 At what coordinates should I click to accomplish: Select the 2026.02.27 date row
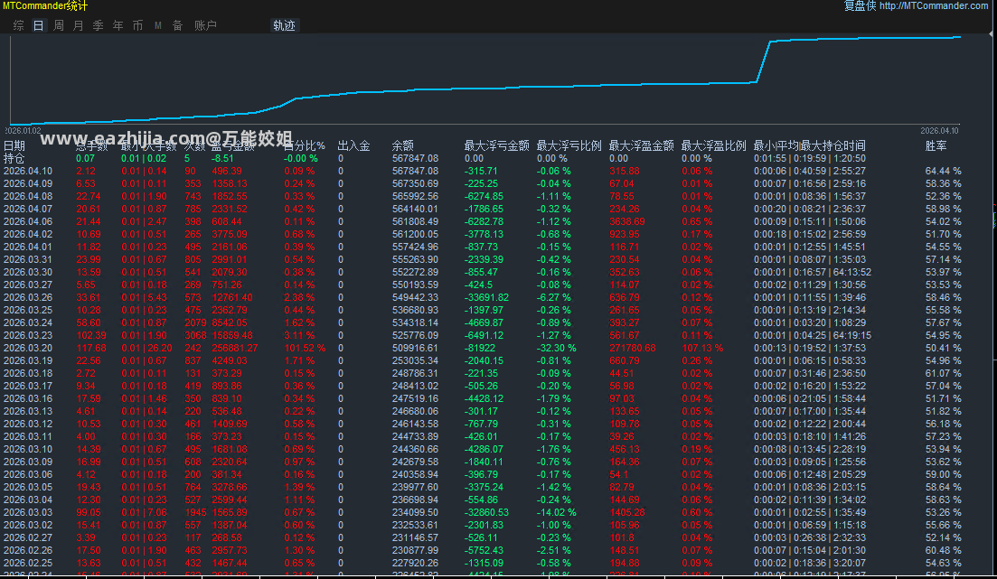coord(484,537)
